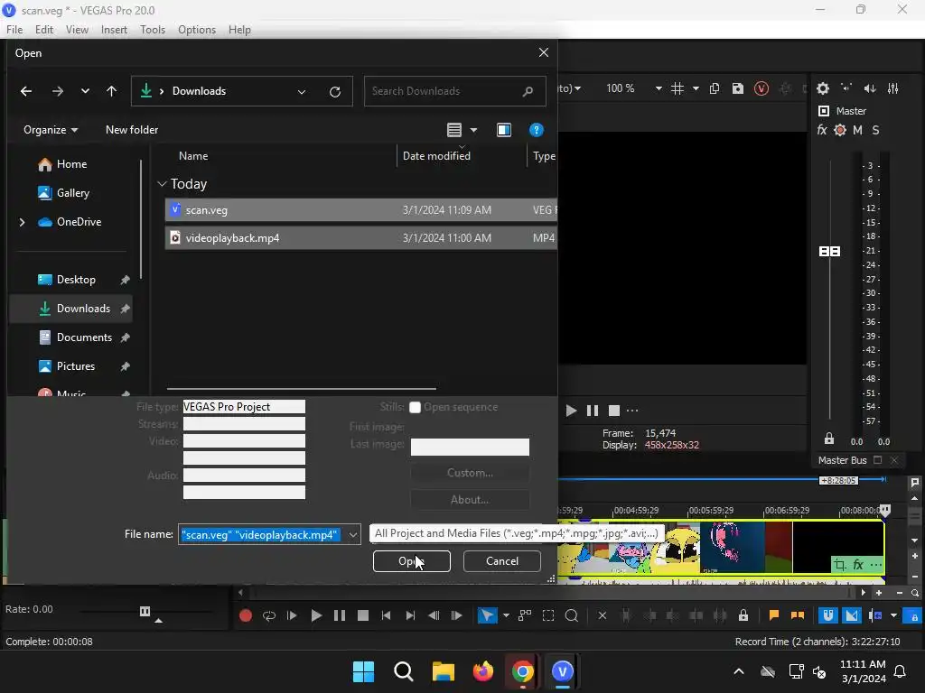Viewport: 925px width, 693px height.
Task: Click Play in the preview window
Action: tap(571, 411)
